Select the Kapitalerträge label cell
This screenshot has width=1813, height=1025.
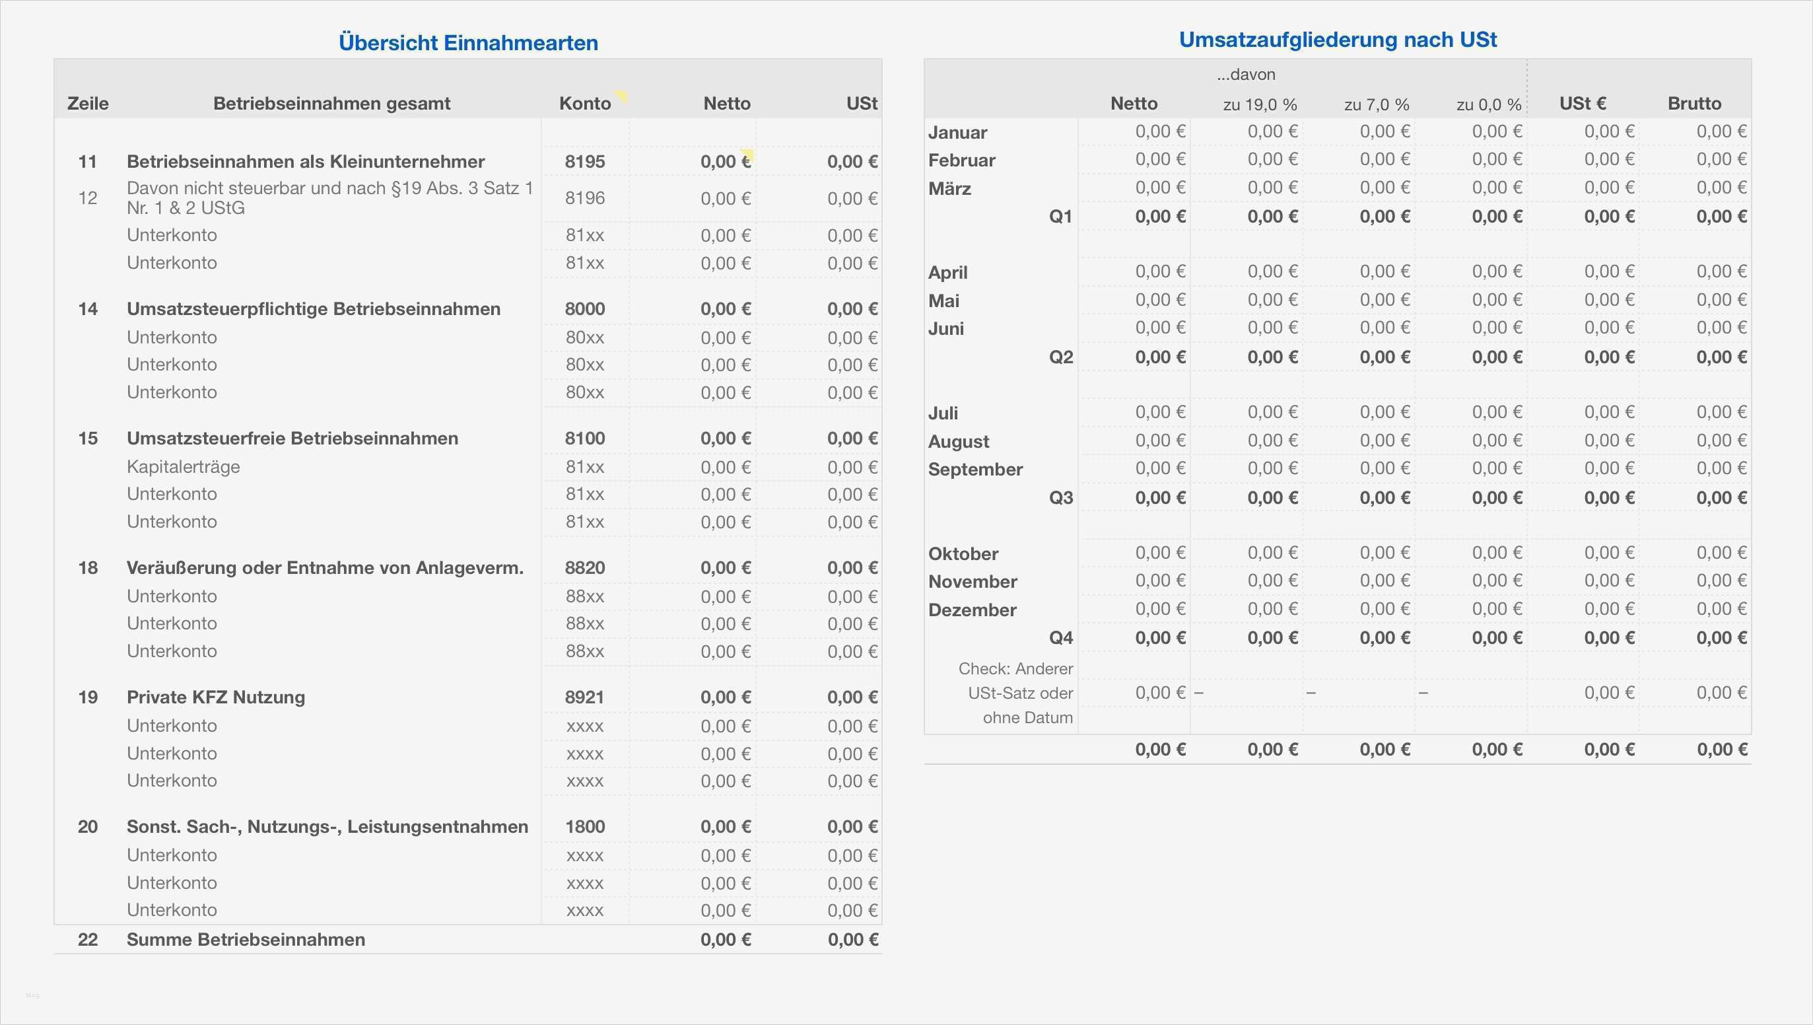click(x=183, y=467)
